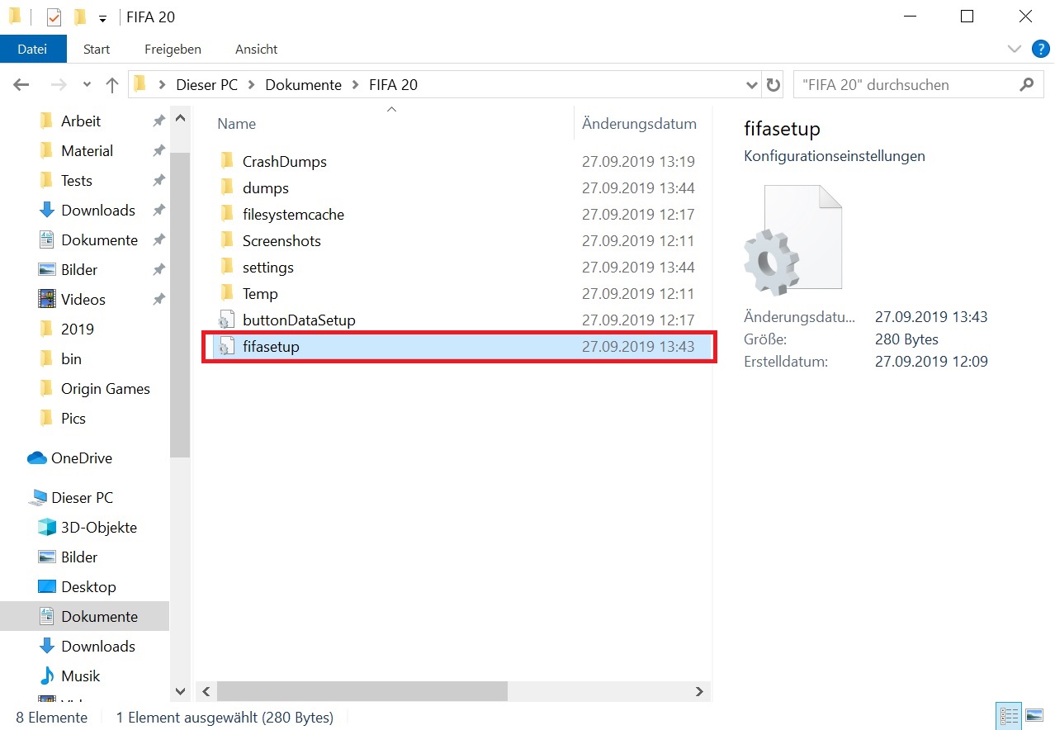Open the address bar history dropdown
This screenshot has width=1055, height=730.
[751, 84]
